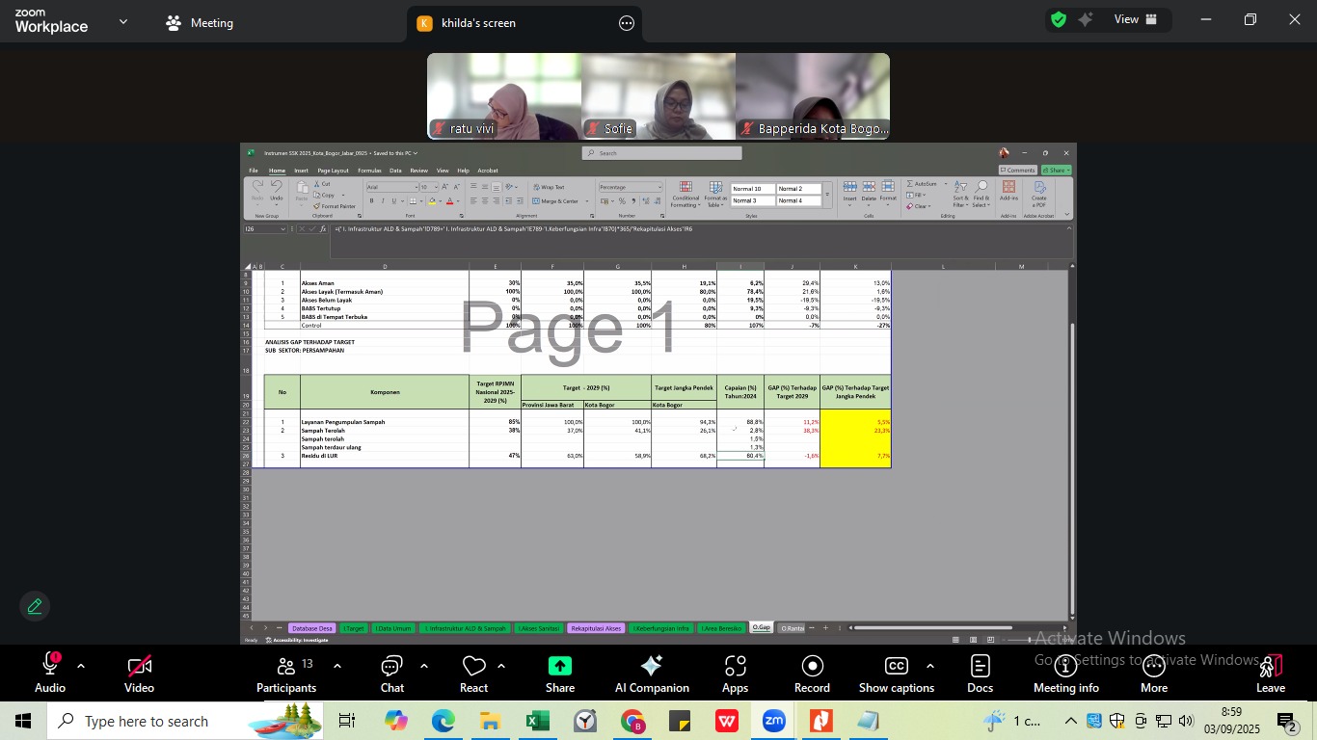Switch to the Meeting tab
This screenshot has width=1317, height=740.
[x=201, y=23]
